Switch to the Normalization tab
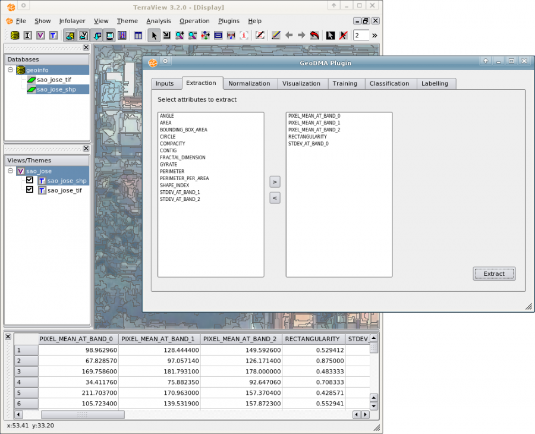 [x=249, y=84]
